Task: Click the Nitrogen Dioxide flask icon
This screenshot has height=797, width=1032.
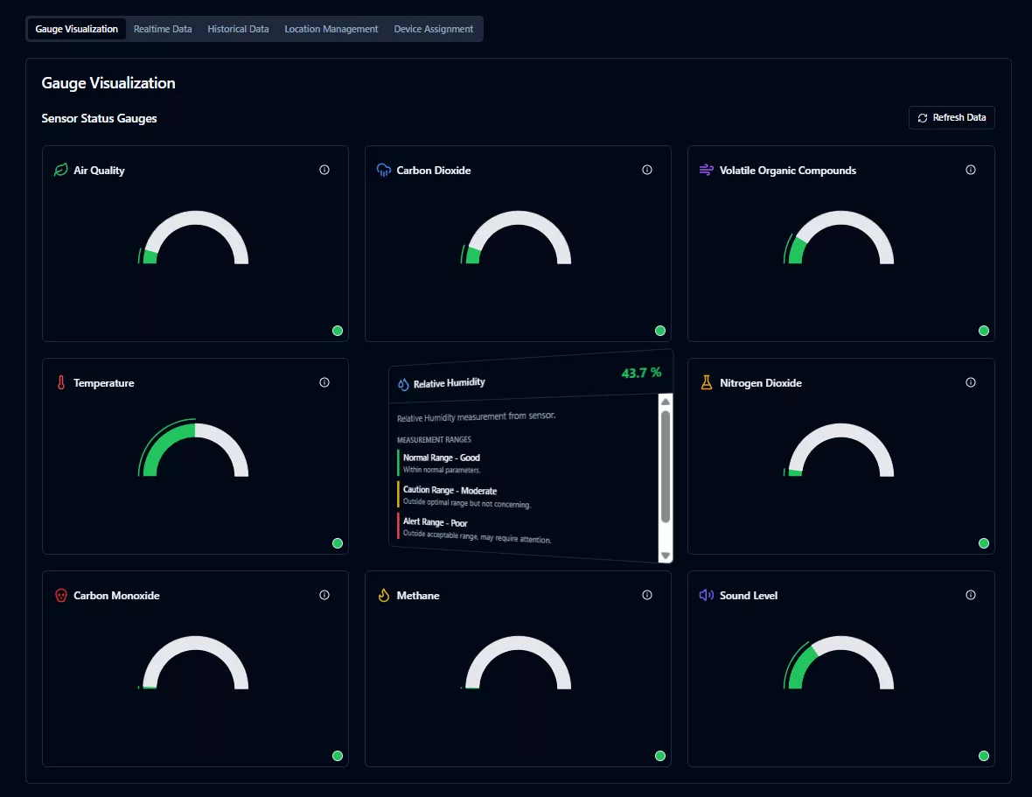Action: [706, 382]
